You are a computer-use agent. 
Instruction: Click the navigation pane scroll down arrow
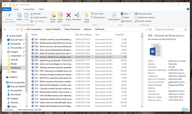(x=27, y=107)
